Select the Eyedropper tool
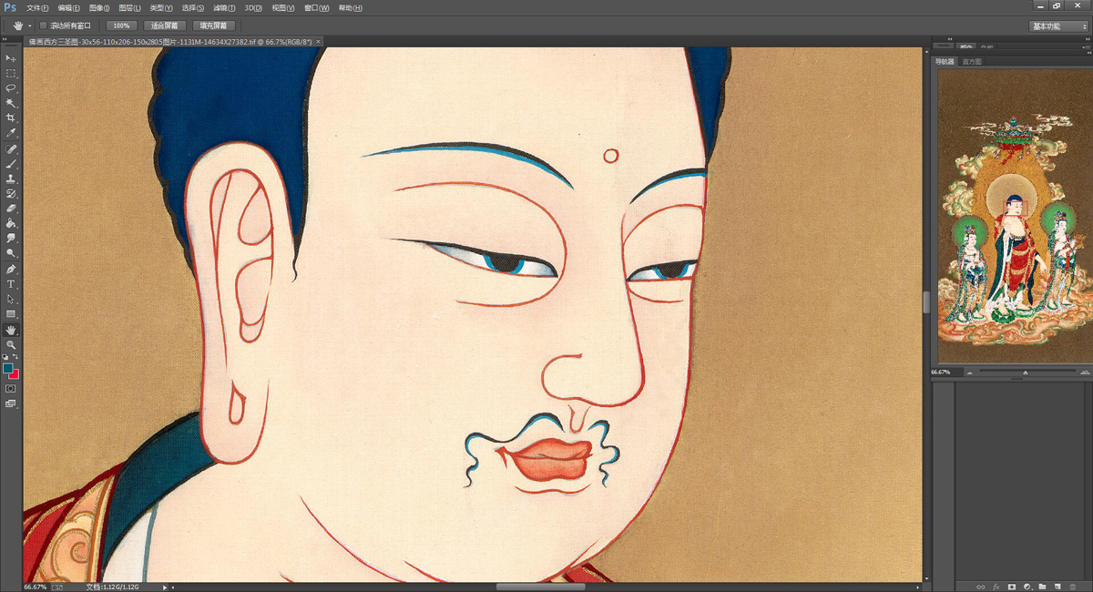 point(11,133)
